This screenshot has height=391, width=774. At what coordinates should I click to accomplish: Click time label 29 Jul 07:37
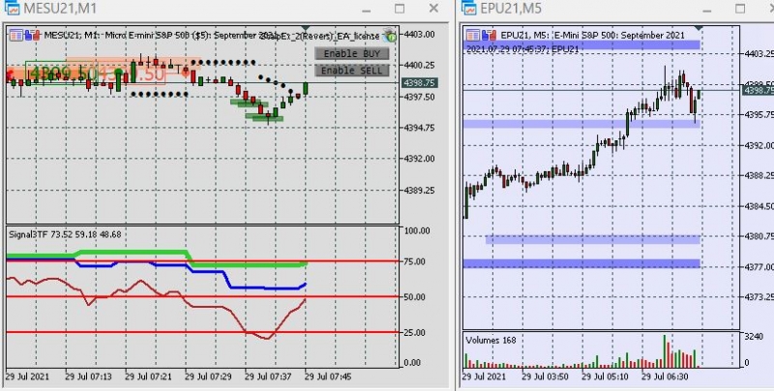coord(269,376)
